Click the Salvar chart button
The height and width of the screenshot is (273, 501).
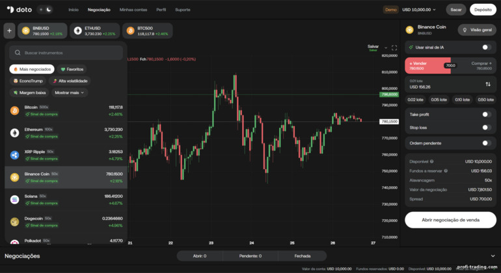click(373, 47)
